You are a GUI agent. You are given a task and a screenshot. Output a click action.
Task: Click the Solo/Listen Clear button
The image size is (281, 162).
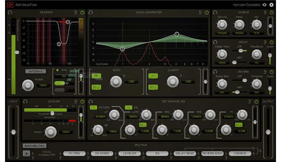35,146
